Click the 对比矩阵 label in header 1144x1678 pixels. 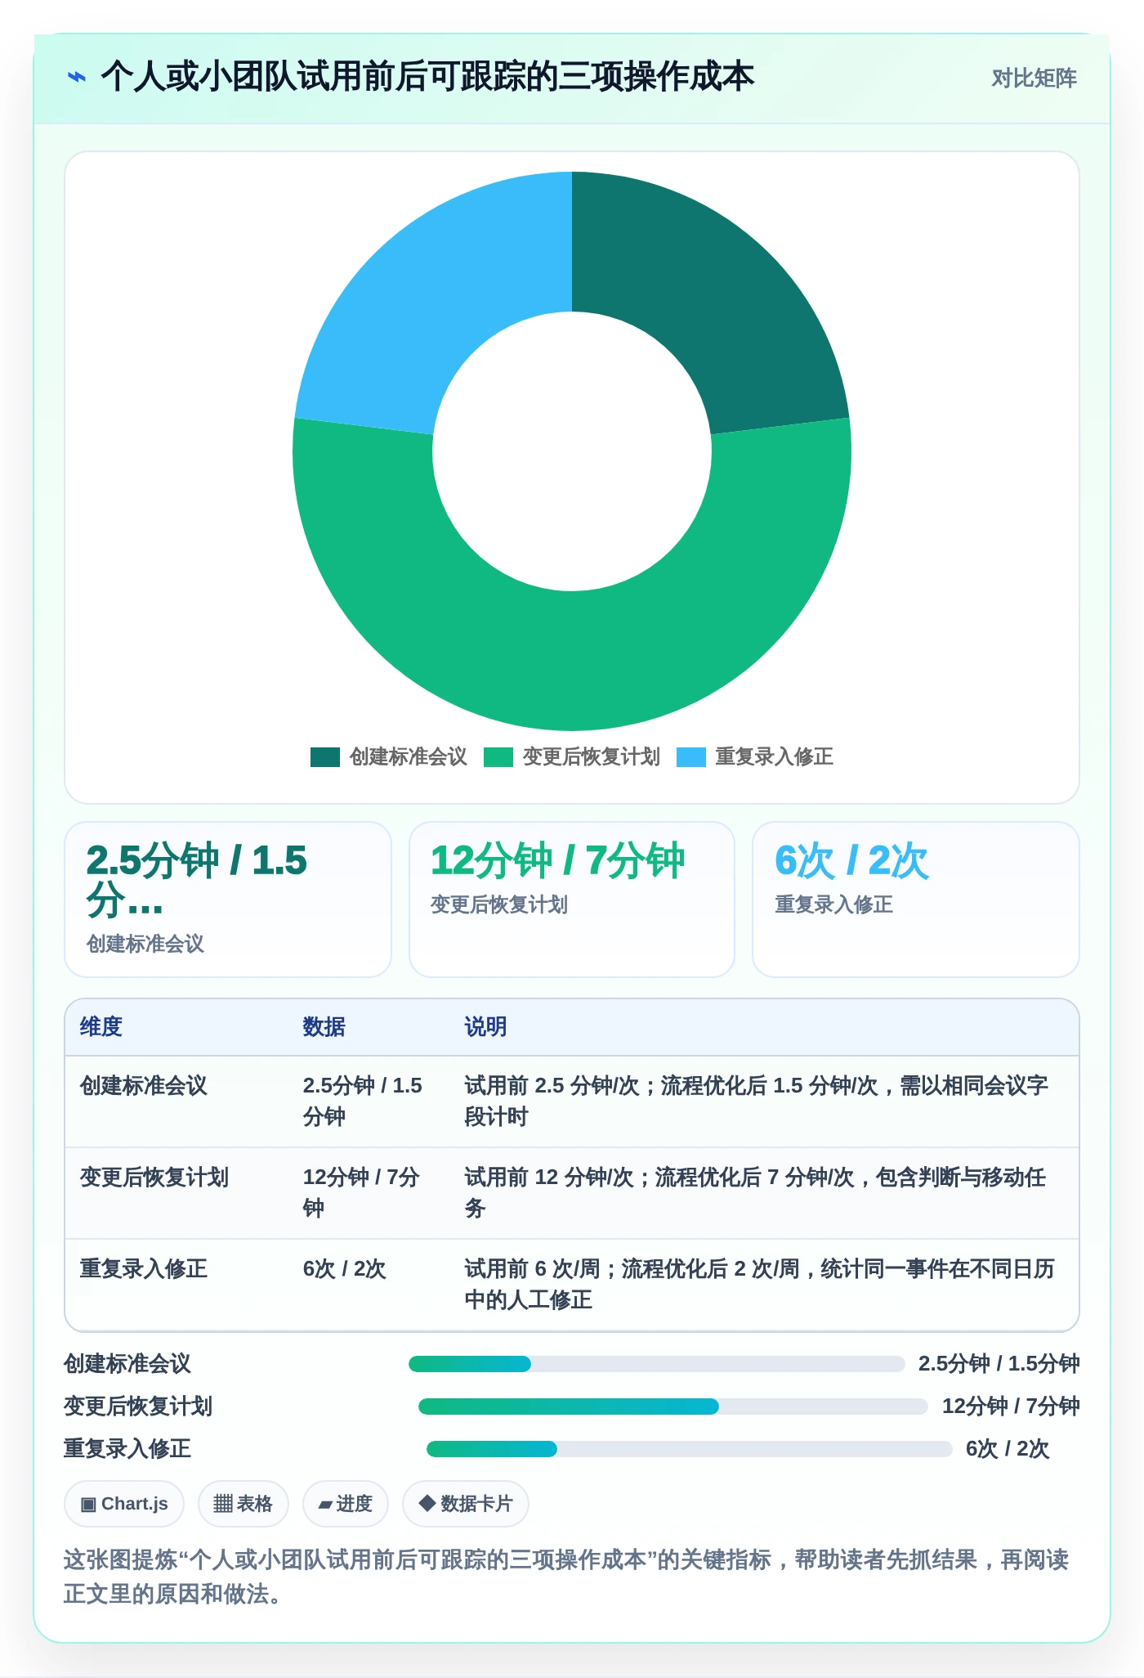[x=1034, y=79]
